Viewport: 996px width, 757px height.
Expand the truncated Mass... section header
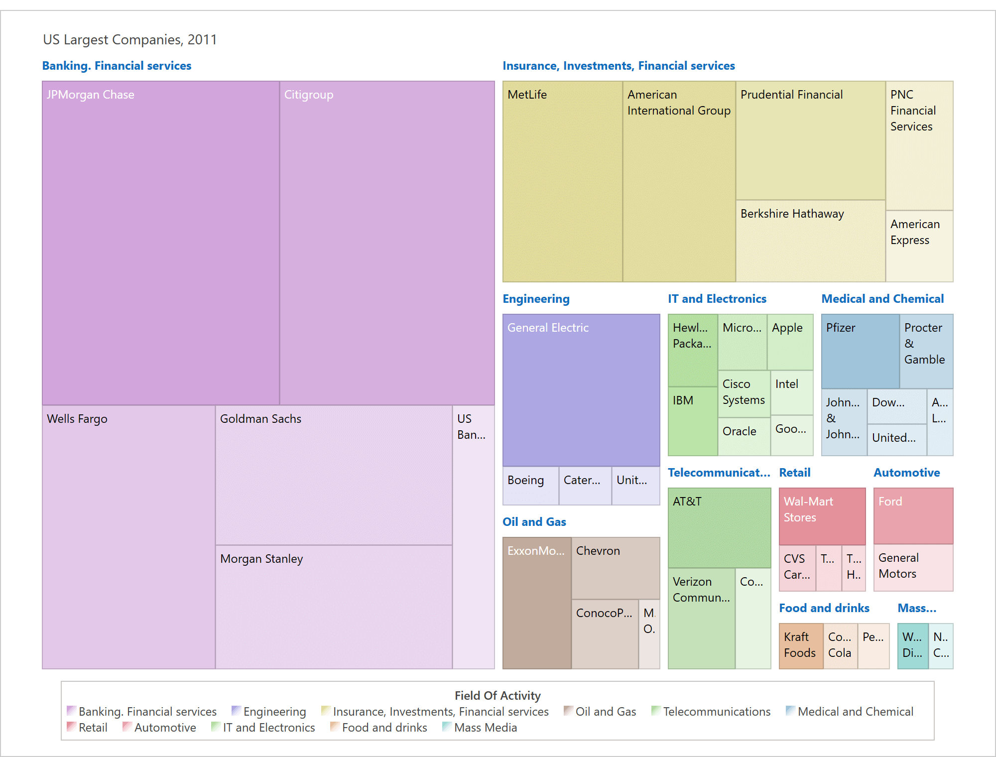(x=918, y=608)
